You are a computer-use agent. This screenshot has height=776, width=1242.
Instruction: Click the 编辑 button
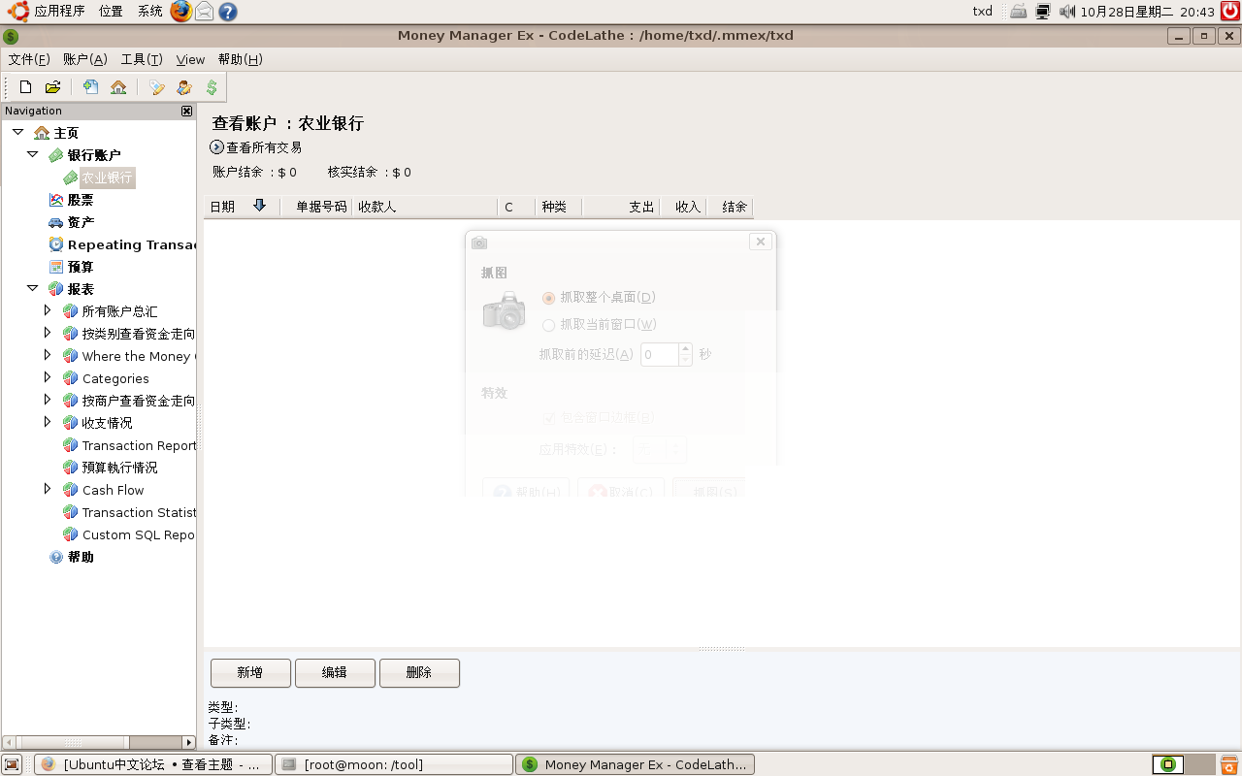pos(335,673)
